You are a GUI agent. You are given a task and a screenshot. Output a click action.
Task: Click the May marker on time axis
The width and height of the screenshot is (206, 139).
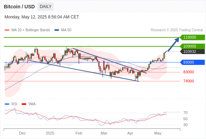point(158,133)
